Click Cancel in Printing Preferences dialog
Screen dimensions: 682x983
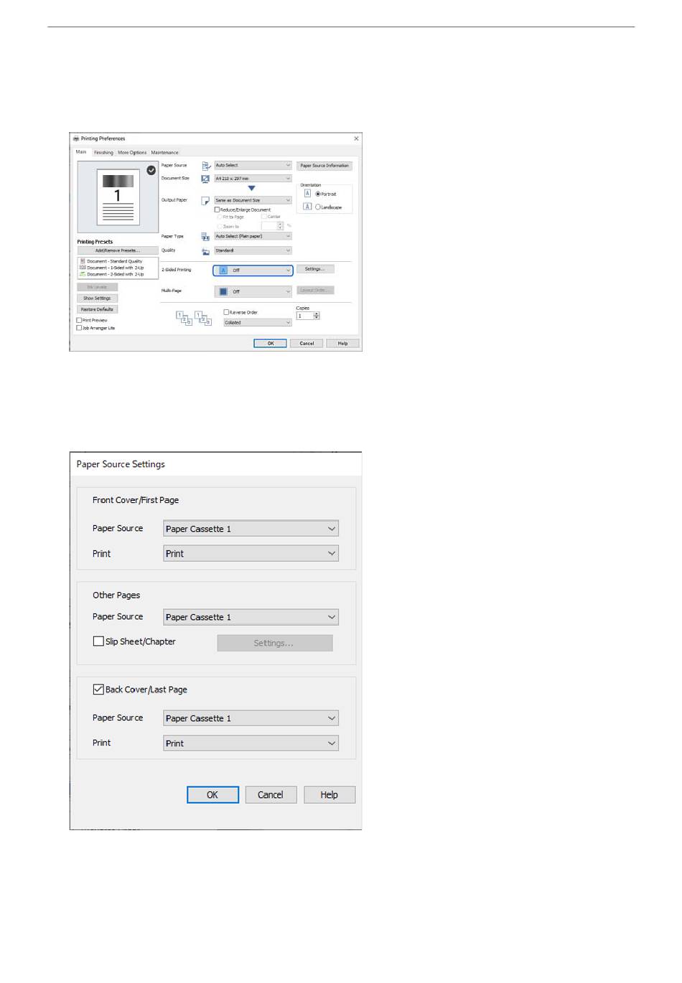[307, 344]
